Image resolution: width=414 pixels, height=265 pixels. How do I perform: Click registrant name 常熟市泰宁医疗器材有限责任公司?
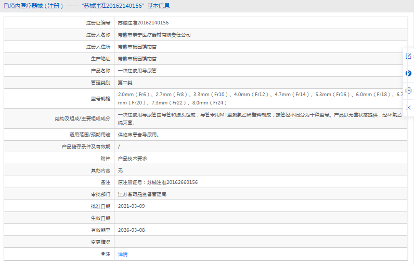[154, 35]
